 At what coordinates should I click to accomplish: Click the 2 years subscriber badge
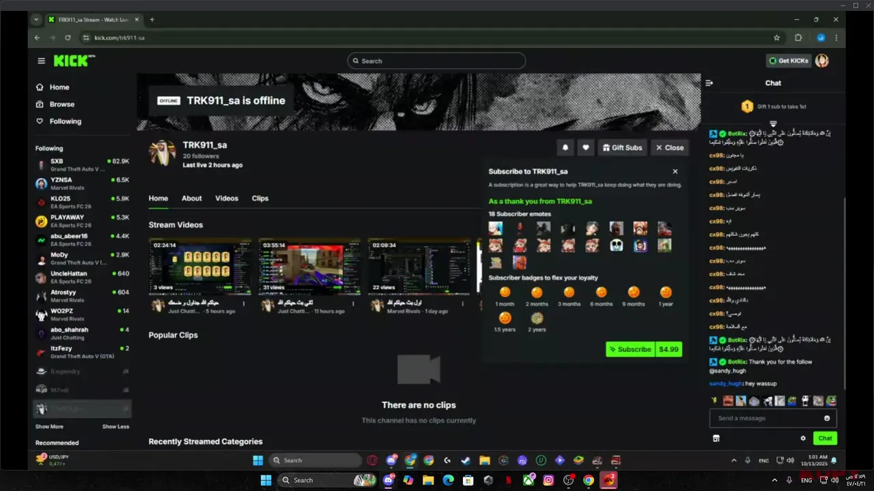pos(537,318)
